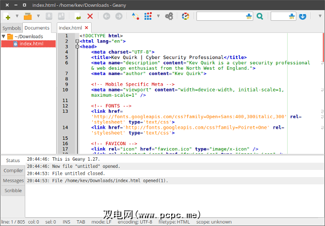
Task: Open the color chooser icon
Action: 185,16
